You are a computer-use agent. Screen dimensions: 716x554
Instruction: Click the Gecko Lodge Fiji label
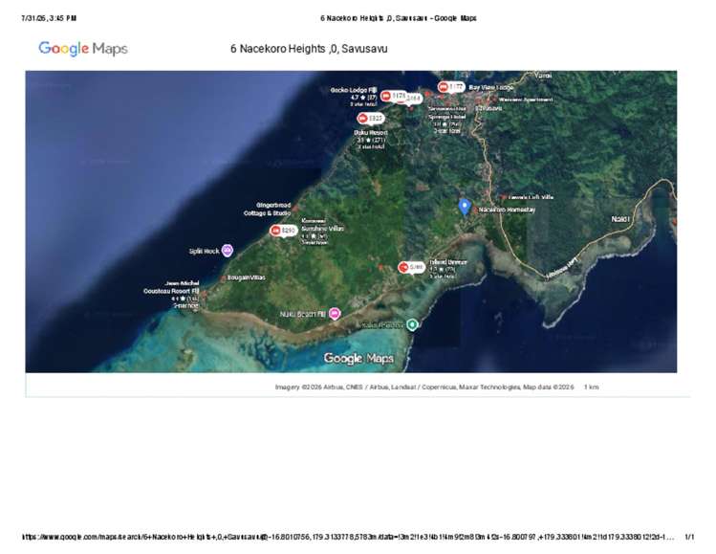[354, 91]
